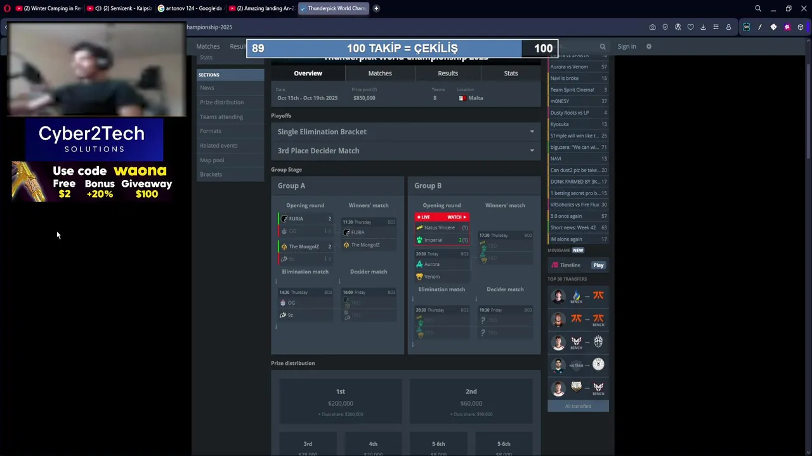The width and height of the screenshot is (812, 456).
Task: Open the shield privacy protection icon
Action: tap(665, 27)
